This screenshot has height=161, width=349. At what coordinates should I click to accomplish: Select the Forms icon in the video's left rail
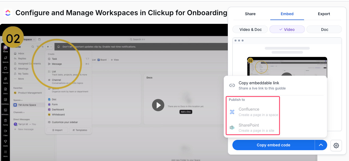point(5,122)
